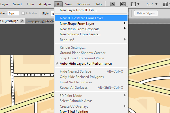Screen dimensions: 170x113
Task: Close the first document tab (RGB/8)
Action: click(x=22, y=21)
